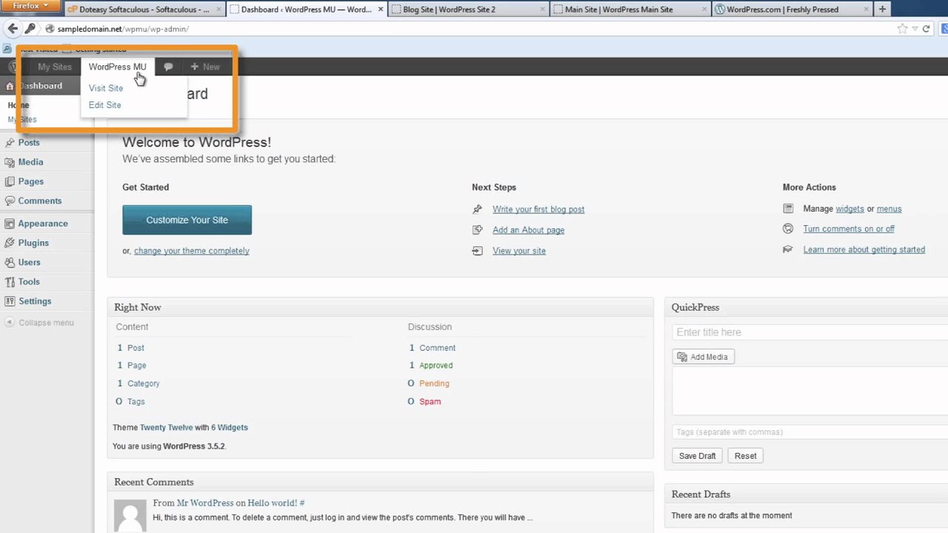This screenshot has width=948, height=533.
Task: Click the Collapse menu arrow icon
Action: 10,323
